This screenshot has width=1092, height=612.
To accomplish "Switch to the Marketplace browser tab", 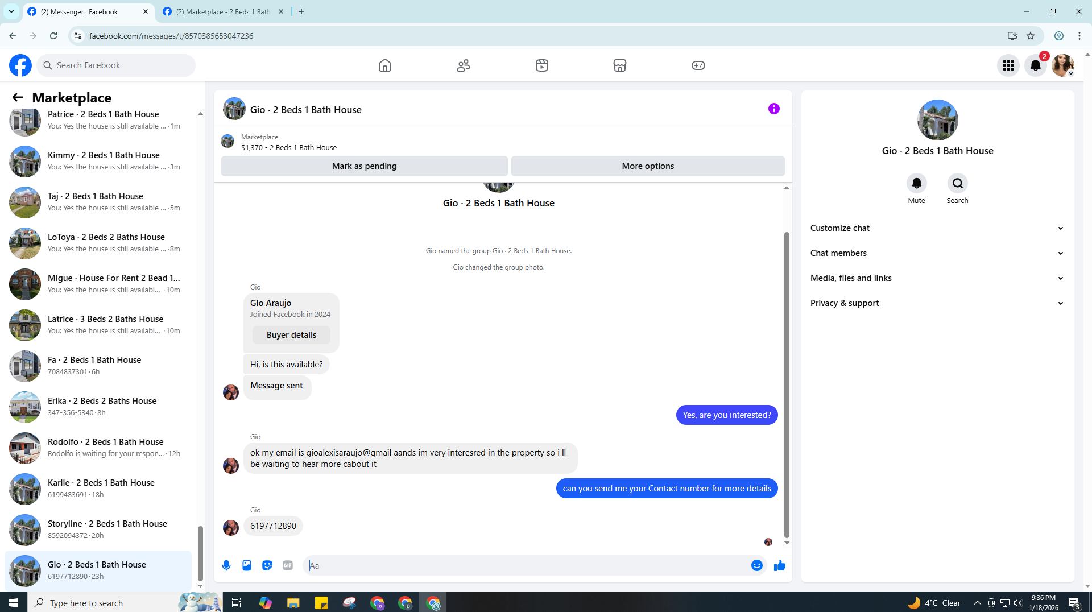I will (222, 11).
